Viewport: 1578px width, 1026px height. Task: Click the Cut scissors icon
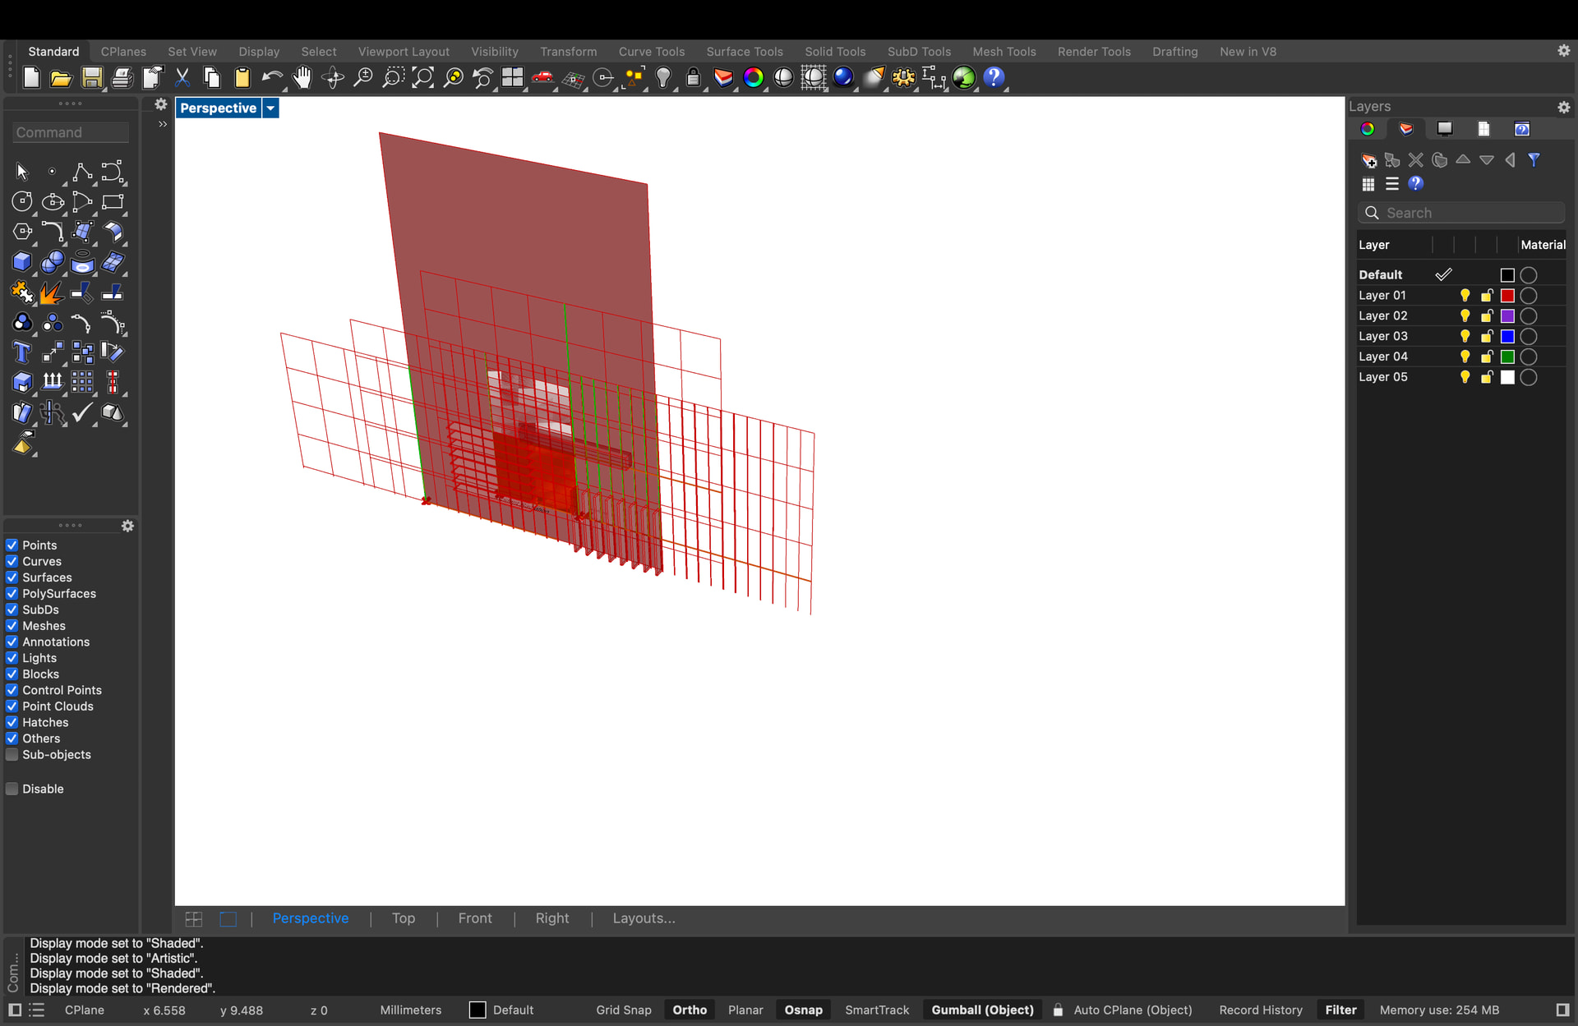(x=182, y=78)
